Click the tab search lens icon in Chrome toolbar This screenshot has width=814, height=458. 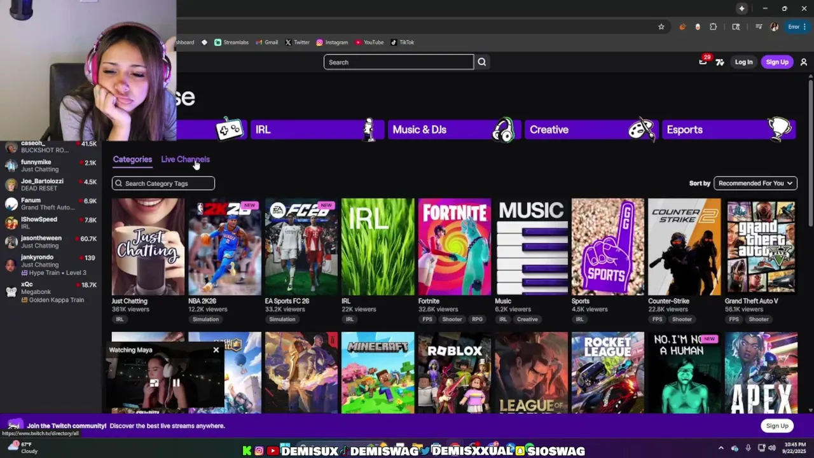coord(736,27)
